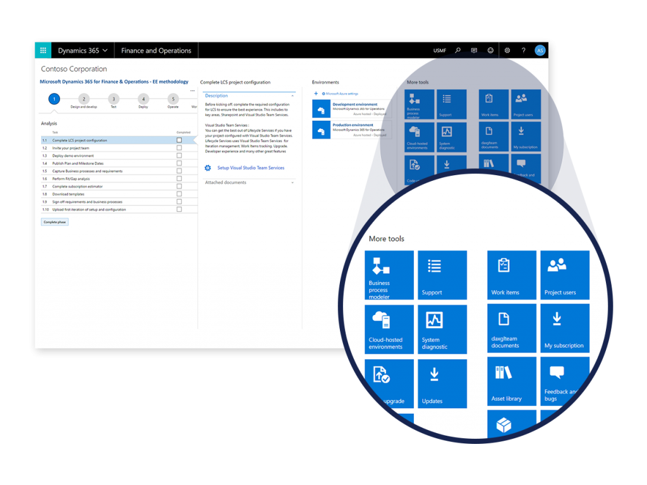The width and height of the screenshot is (647, 485).
Task: Open the Development environment link
Action: [355, 104]
